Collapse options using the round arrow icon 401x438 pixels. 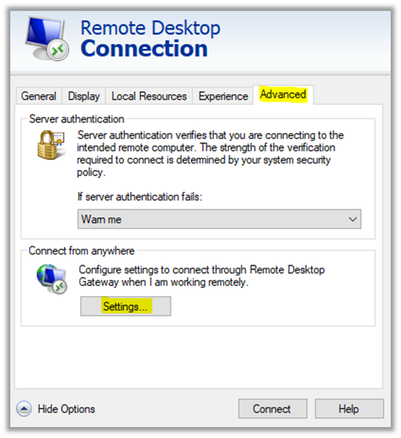(x=24, y=409)
